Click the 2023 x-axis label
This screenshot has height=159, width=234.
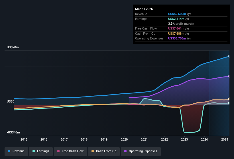(184, 139)
